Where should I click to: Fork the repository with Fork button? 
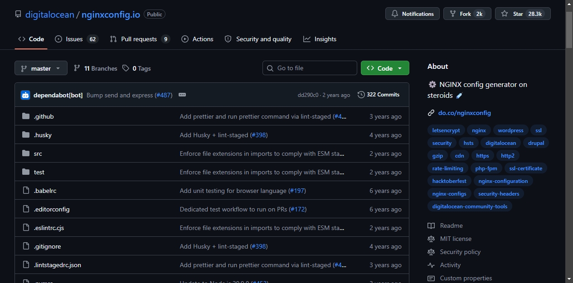(x=467, y=14)
